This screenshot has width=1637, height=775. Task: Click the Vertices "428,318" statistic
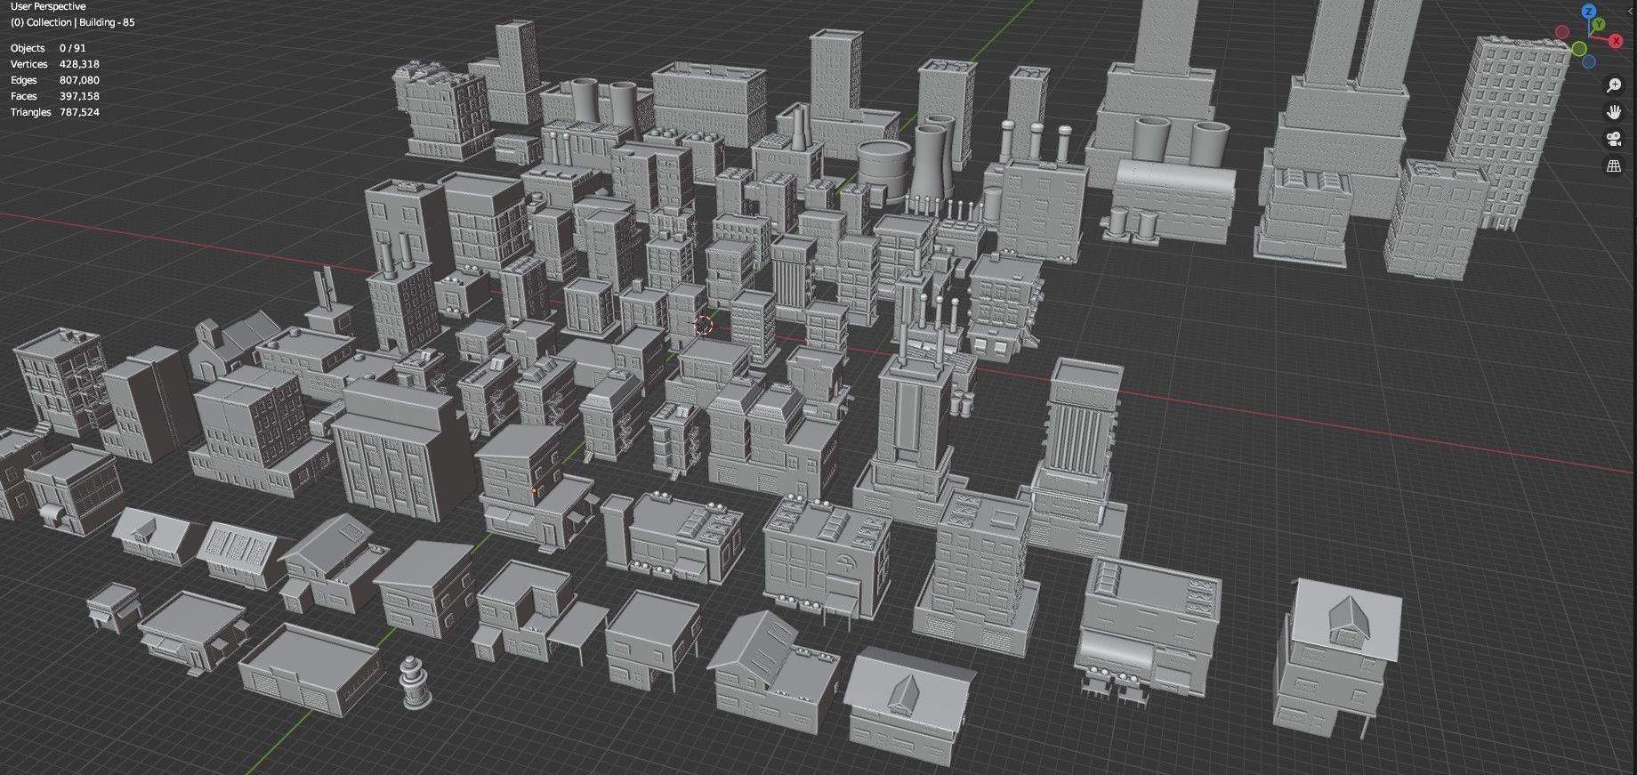pyautogui.click(x=79, y=64)
